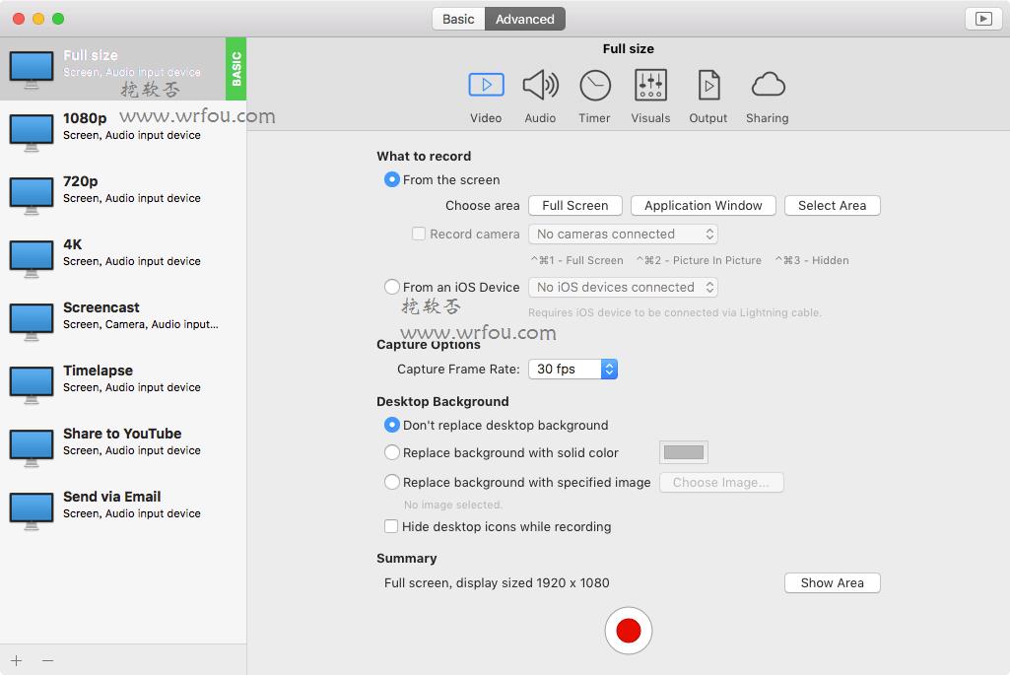
Task: Choose Replace background with solid color
Action: coord(392,453)
